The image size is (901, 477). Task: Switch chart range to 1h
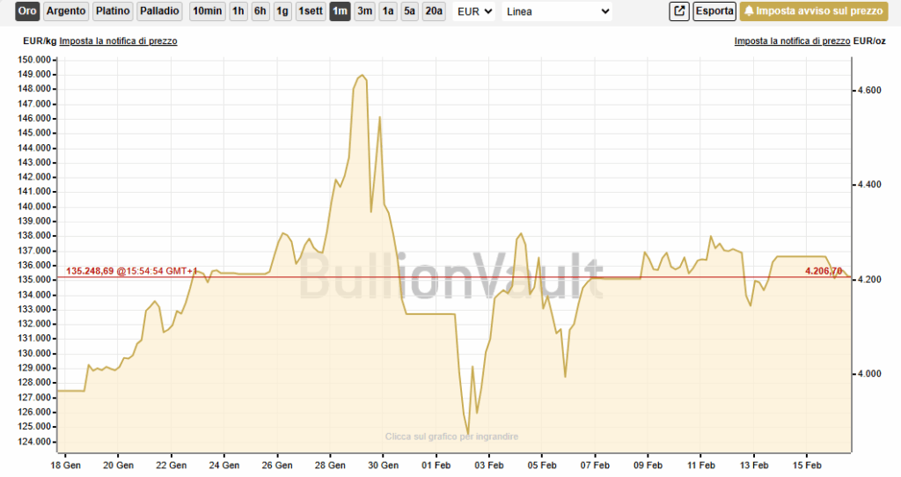tap(238, 11)
